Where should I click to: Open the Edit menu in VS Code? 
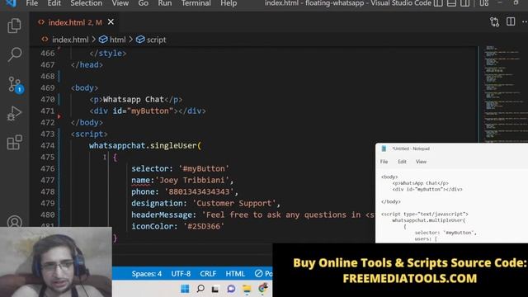point(54,3)
